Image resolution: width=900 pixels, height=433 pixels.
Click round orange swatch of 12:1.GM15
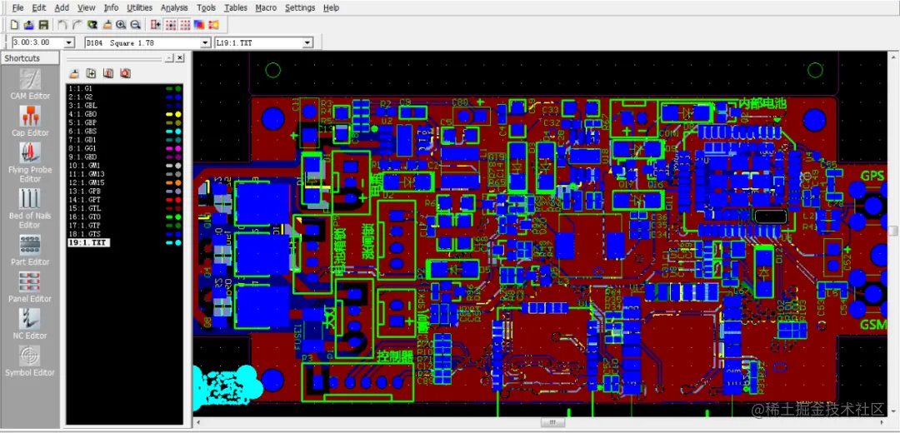point(178,183)
